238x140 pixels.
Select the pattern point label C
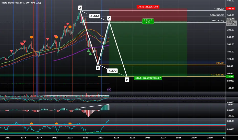click(109, 19)
